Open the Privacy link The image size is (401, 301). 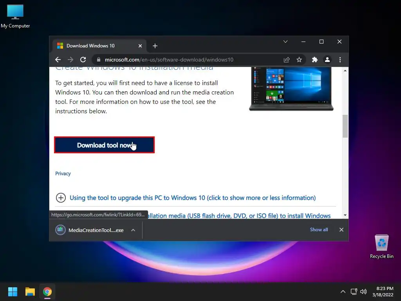[63, 174]
